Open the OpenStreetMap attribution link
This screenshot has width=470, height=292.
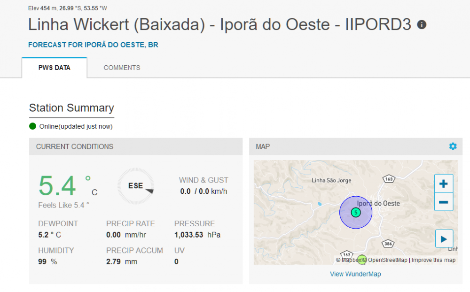coord(388,260)
